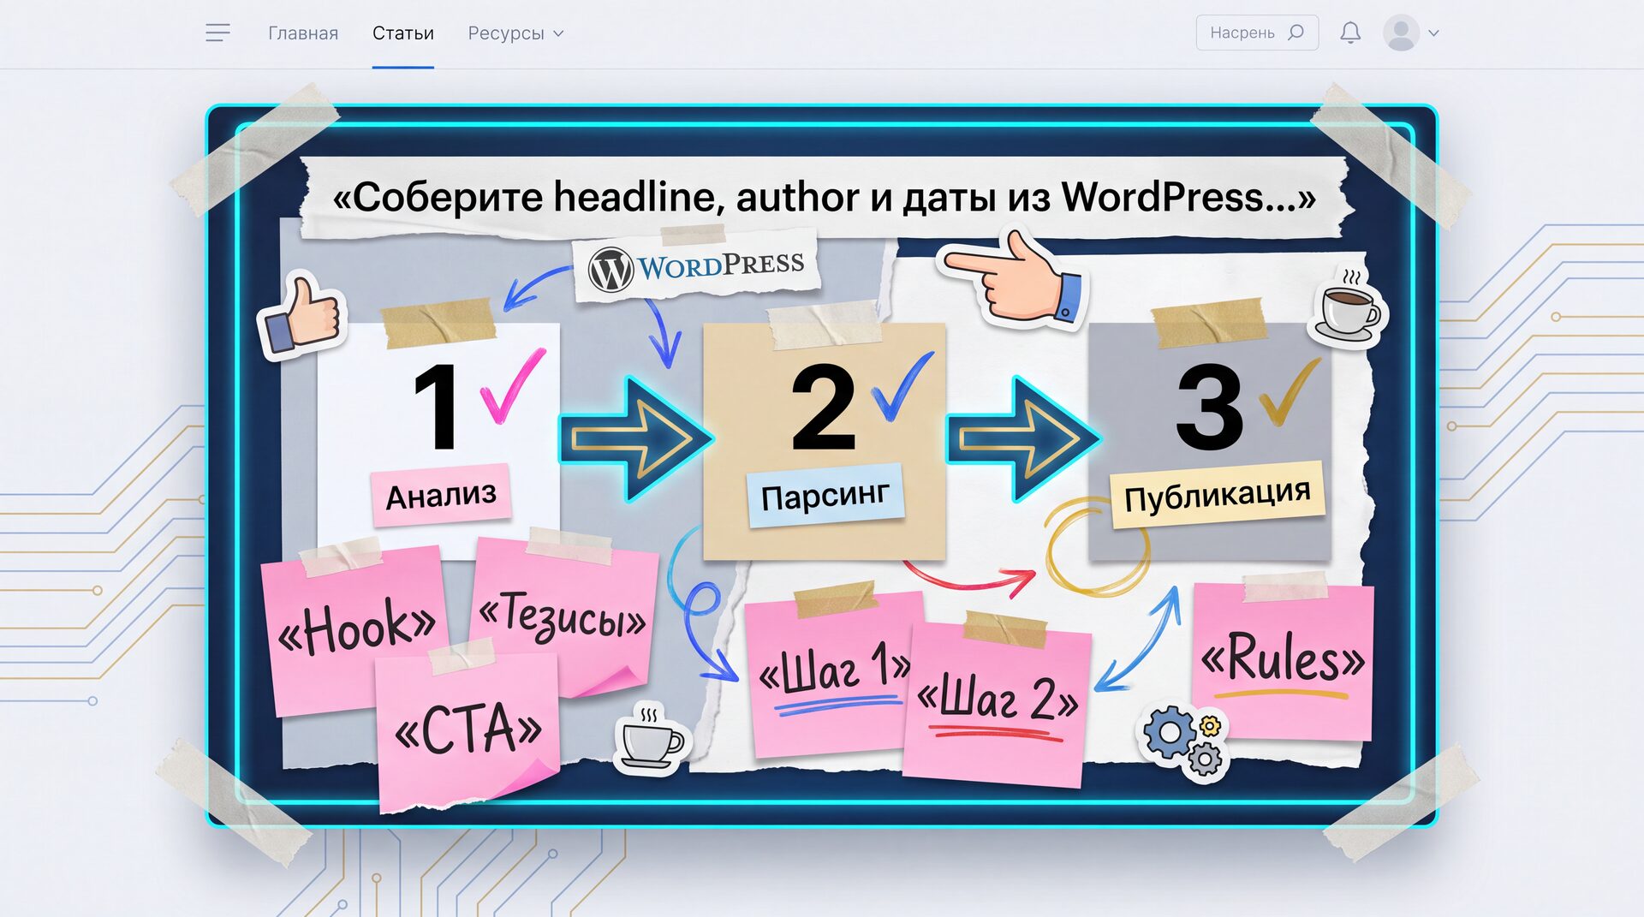Open the WordPress workflow cover image

[x=822, y=466]
